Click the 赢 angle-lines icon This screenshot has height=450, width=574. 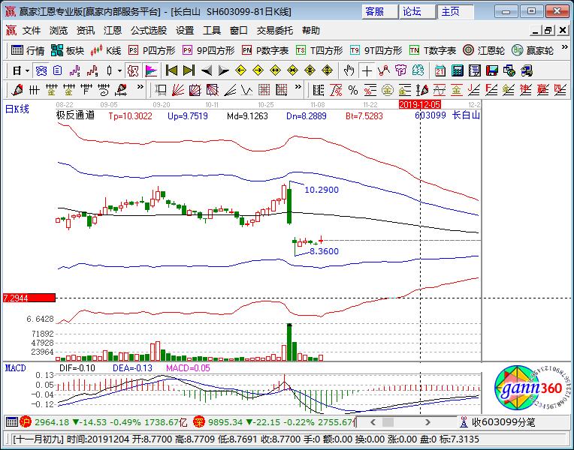pyautogui.click(x=542, y=90)
